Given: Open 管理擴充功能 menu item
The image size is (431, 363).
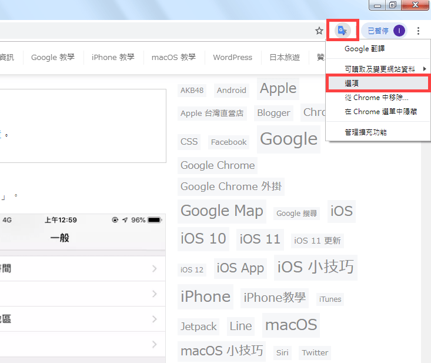Looking at the screenshot, I should click(x=378, y=132).
